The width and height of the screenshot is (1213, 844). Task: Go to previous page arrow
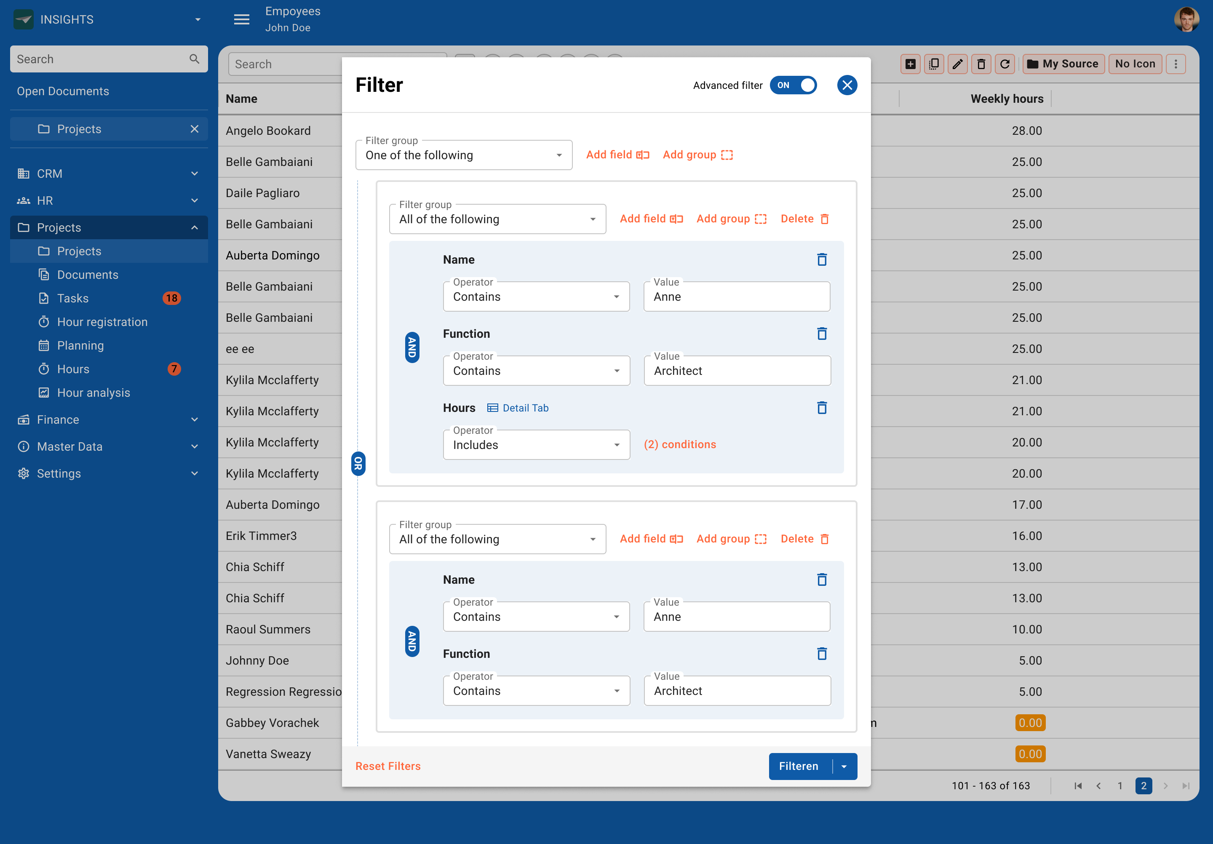tap(1099, 786)
